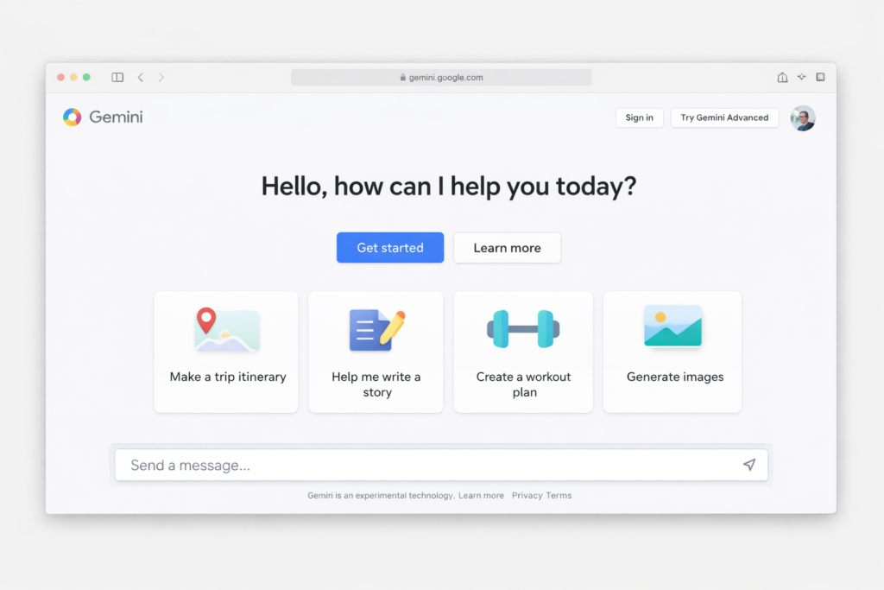Click the Generate images picture icon
The height and width of the screenshot is (590, 884).
click(x=672, y=327)
